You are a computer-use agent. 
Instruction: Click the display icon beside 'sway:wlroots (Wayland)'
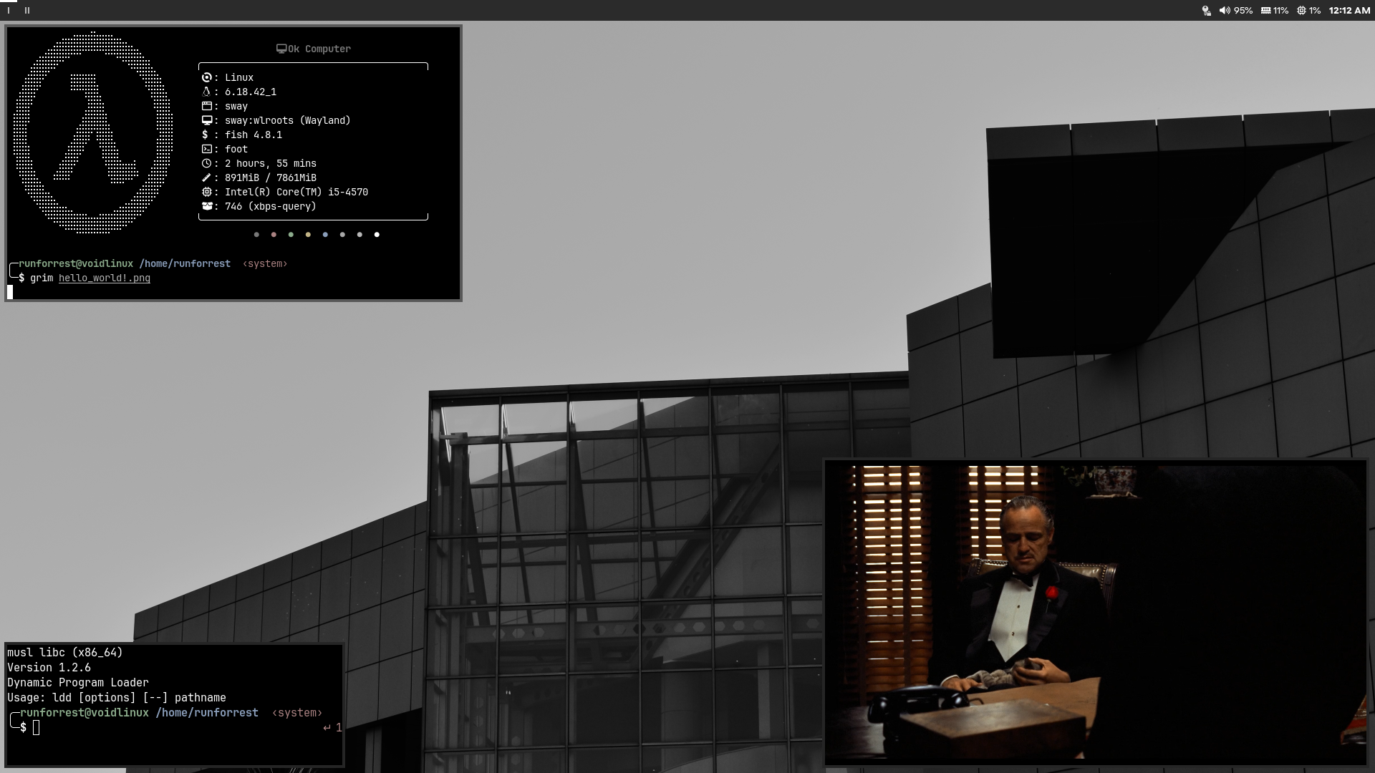click(x=206, y=120)
